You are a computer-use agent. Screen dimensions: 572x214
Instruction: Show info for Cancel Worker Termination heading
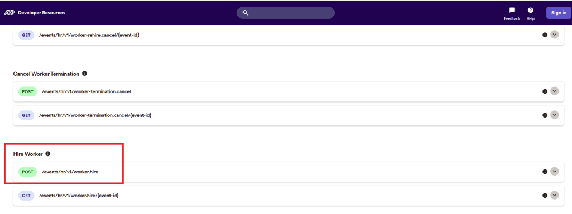(85, 74)
